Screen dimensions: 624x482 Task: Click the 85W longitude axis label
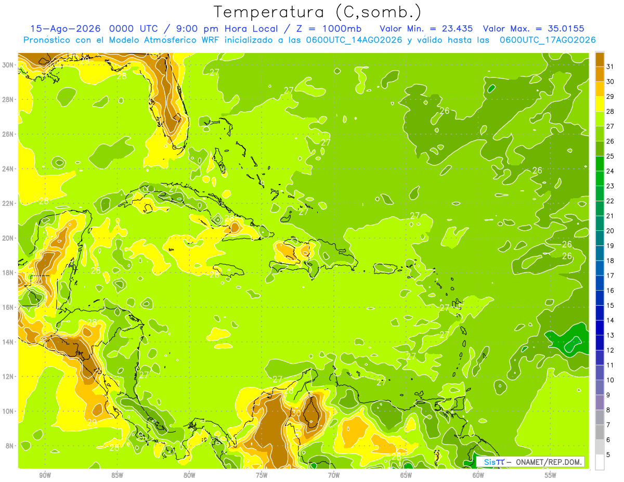pos(117,475)
